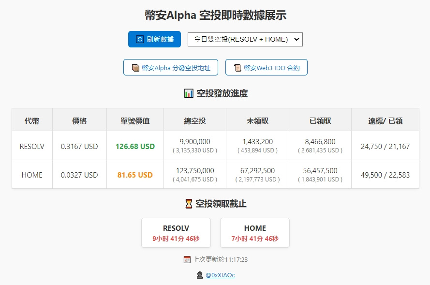Click the calendar icon beside last update time
Image resolution: width=430 pixels, height=285 pixels.
187,259
